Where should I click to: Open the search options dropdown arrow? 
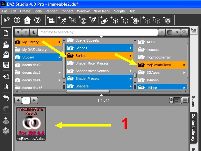coord(162,32)
